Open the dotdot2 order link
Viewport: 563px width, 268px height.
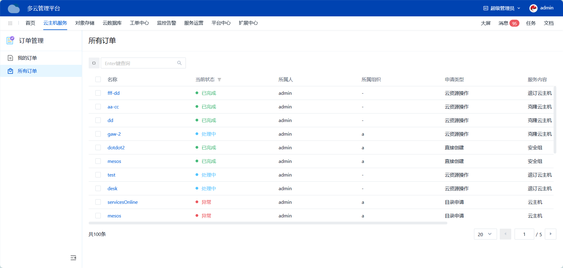pyautogui.click(x=116, y=147)
